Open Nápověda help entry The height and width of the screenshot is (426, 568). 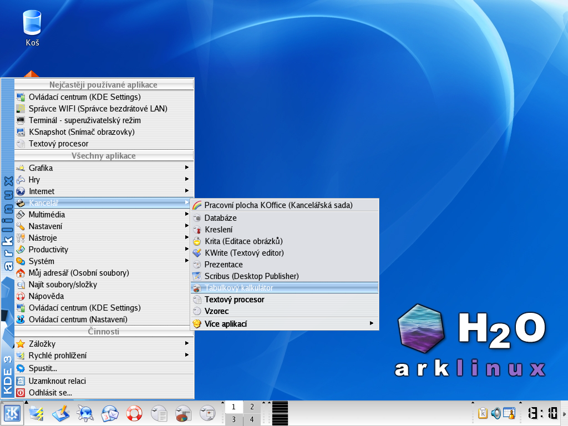[x=104, y=296]
